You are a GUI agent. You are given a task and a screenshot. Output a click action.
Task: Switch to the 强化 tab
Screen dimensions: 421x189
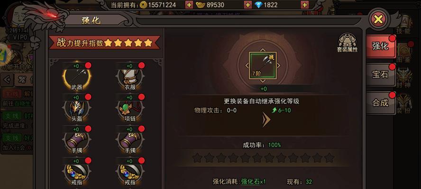[380, 46]
